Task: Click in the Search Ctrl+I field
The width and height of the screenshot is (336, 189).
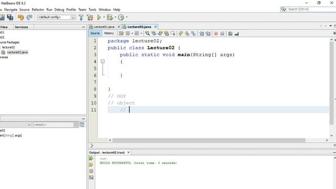Action: tap(311, 9)
